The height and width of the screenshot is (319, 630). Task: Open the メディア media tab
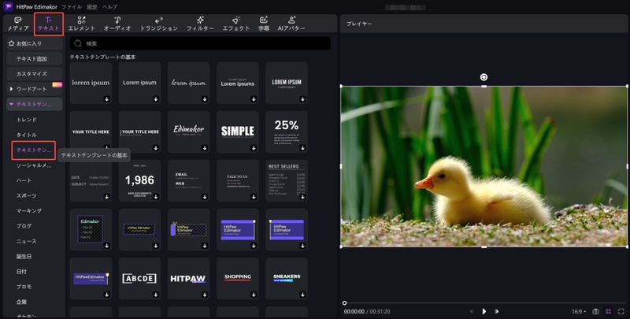tap(18, 24)
